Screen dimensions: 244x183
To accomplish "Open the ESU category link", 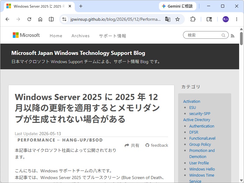I will click(x=192, y=108).
